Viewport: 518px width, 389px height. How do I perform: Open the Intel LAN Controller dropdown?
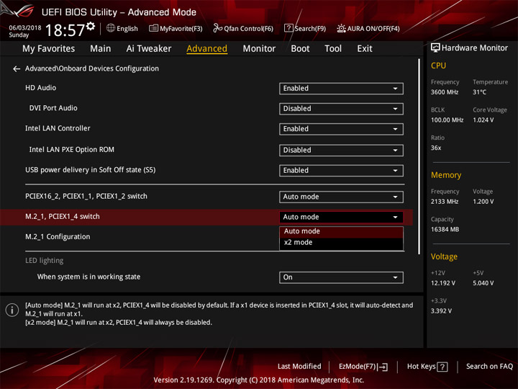point(341,129)
